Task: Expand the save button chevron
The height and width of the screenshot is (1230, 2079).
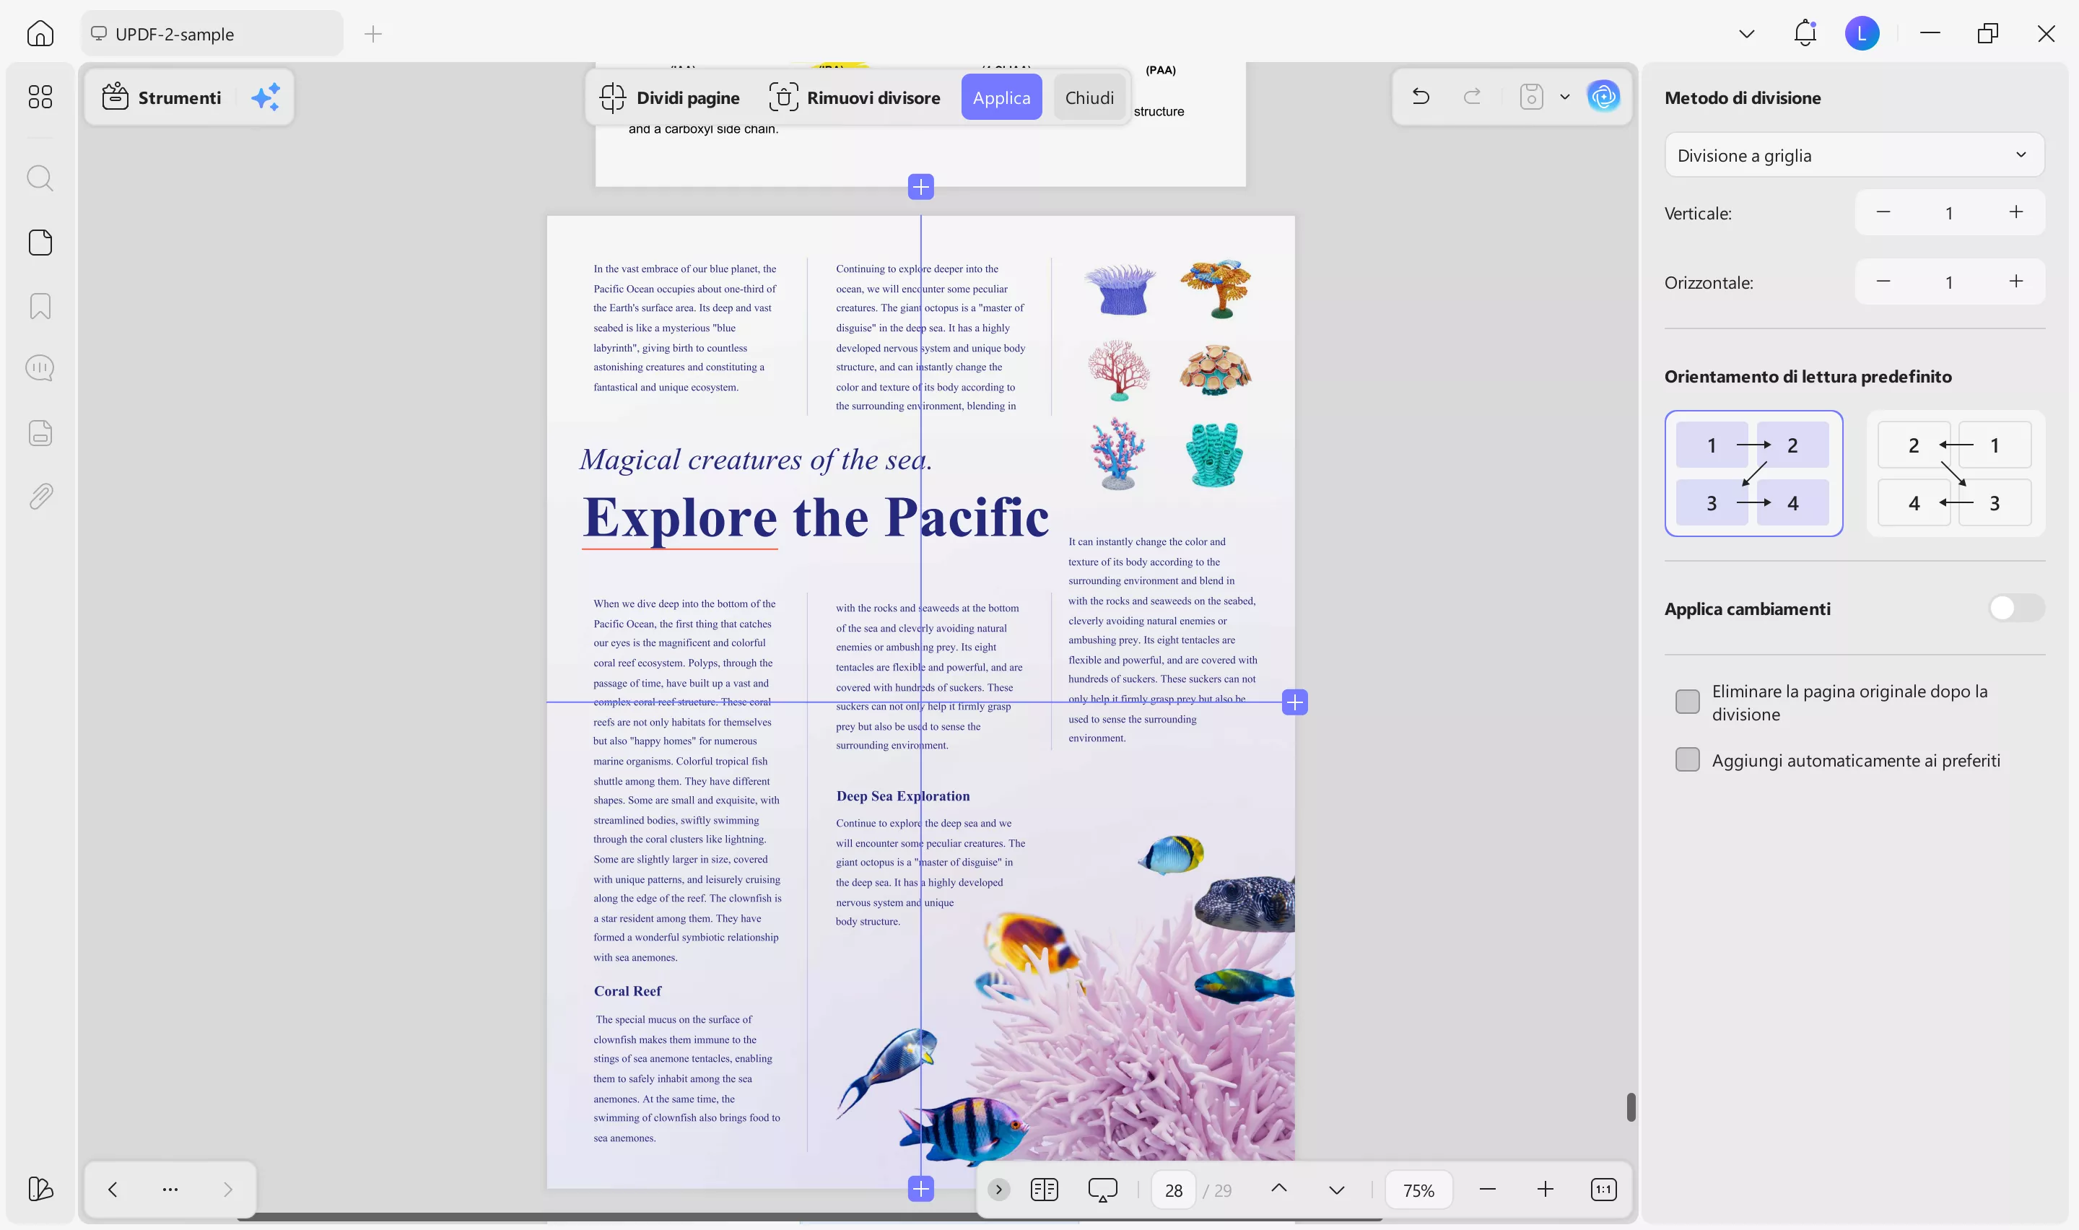Action: point(1564,97)
